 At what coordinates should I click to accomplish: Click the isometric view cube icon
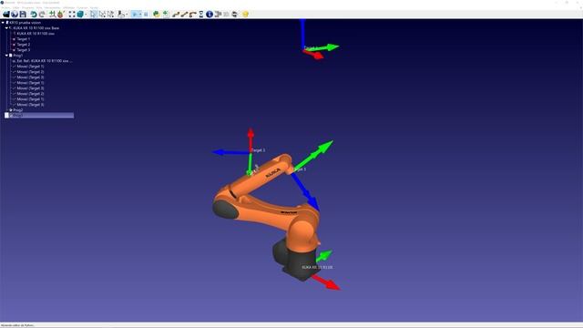[x=80, y=15]
